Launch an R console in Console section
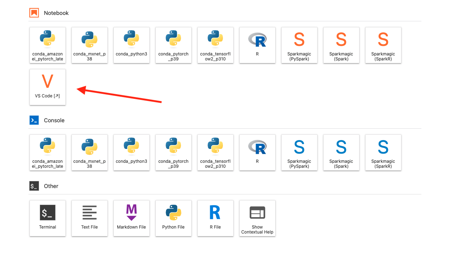 257,152
